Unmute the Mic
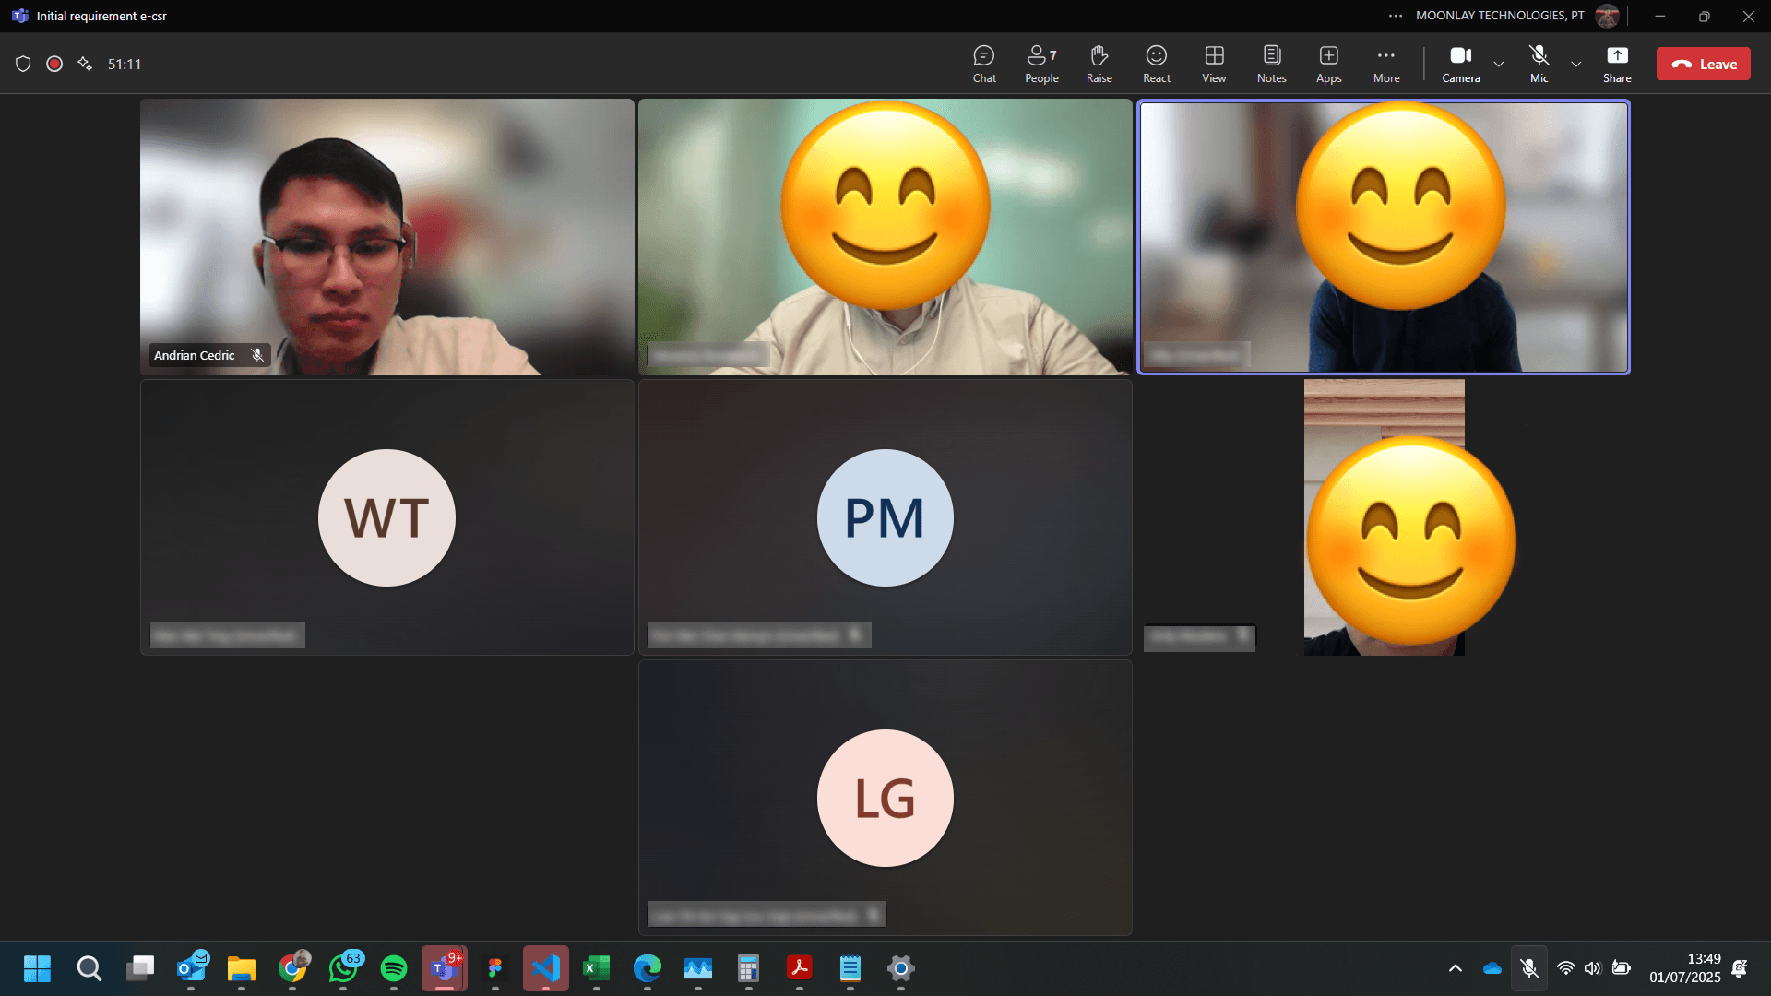The width and height of the screenshot is (1771, 996). point(1539,64)
